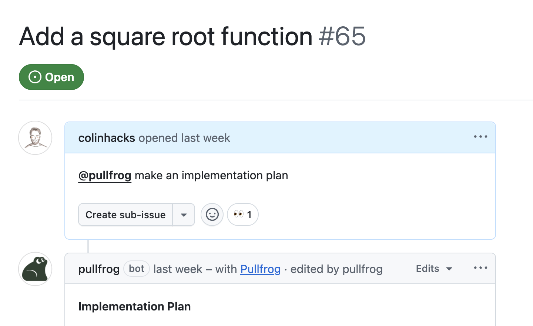The height and width of the screenshot is (326, 533).
Task: Follow the @pullfrog mention link
Action: (x=105, y=175)
